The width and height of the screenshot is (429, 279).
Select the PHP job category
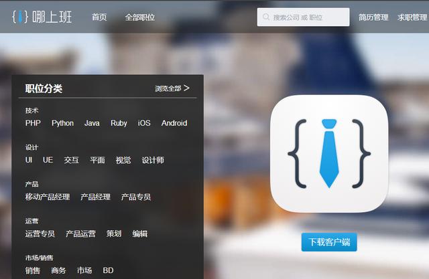click(x=33, y=123)
